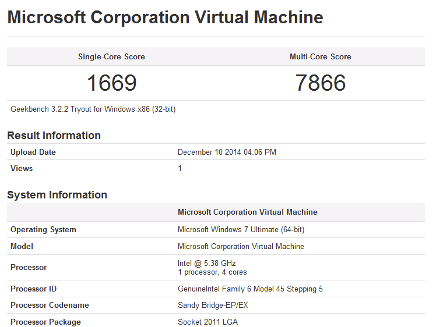Click the Single-Core Score column header
The height and width of the screenshot is (327, 436).
111,57
